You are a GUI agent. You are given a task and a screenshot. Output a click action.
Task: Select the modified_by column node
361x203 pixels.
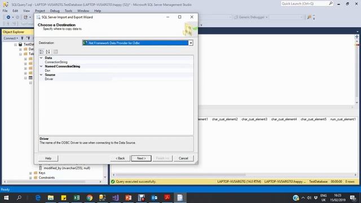coord(67,168)
